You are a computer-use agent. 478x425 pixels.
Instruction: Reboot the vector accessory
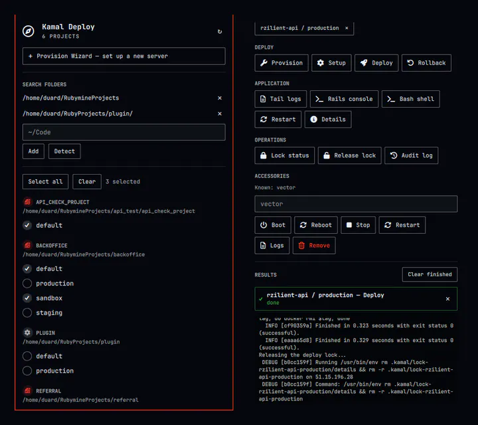316,225
